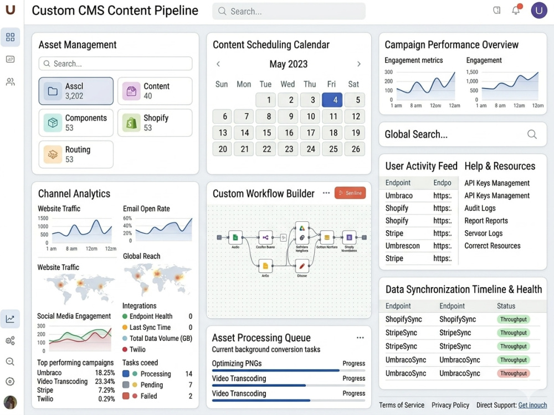Select the Softdare Nongfices workflow node
The image size is (554, 415).
click(x=302, y=233)
